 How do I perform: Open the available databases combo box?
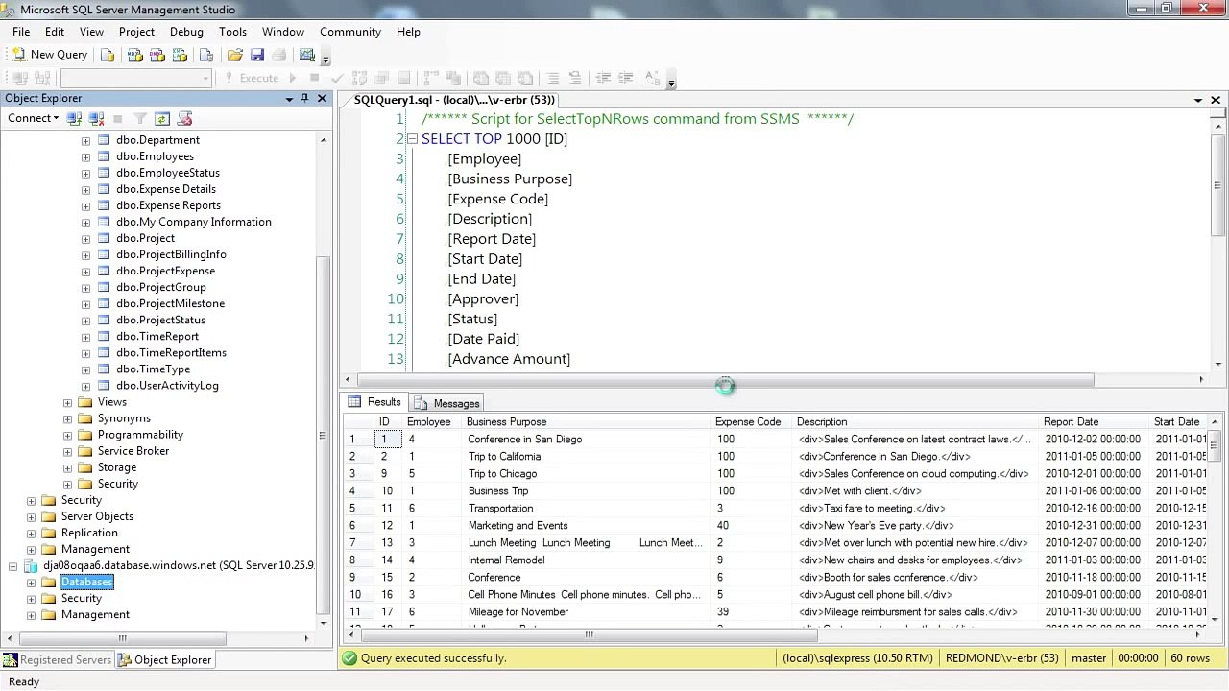coord(136,78)
